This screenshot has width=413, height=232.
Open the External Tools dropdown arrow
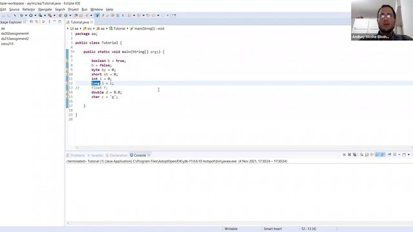[54, 15]
